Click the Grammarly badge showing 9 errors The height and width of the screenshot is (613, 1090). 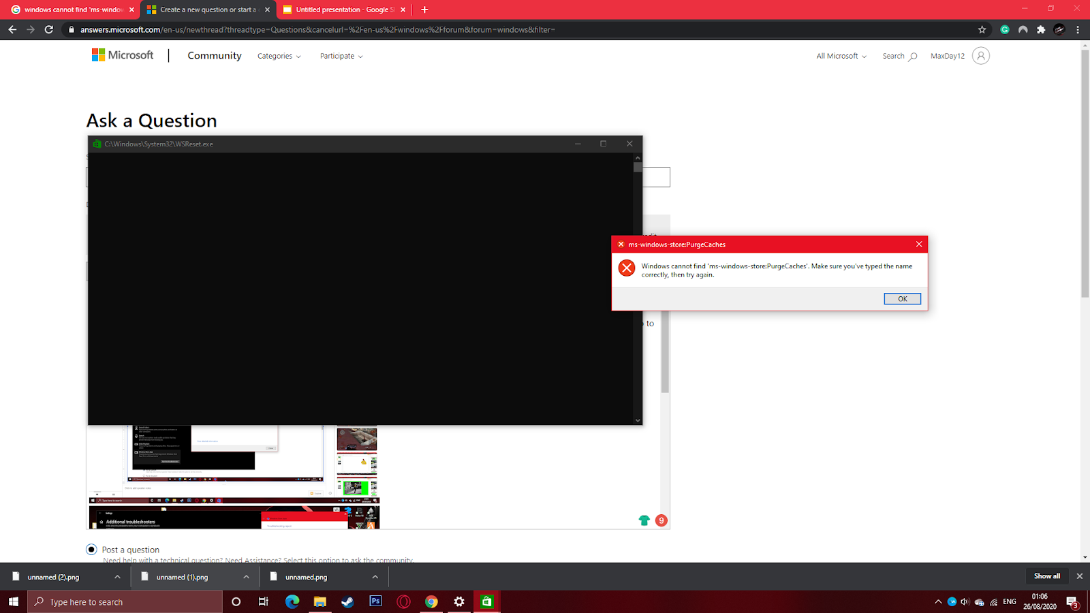tap(661, 520)
